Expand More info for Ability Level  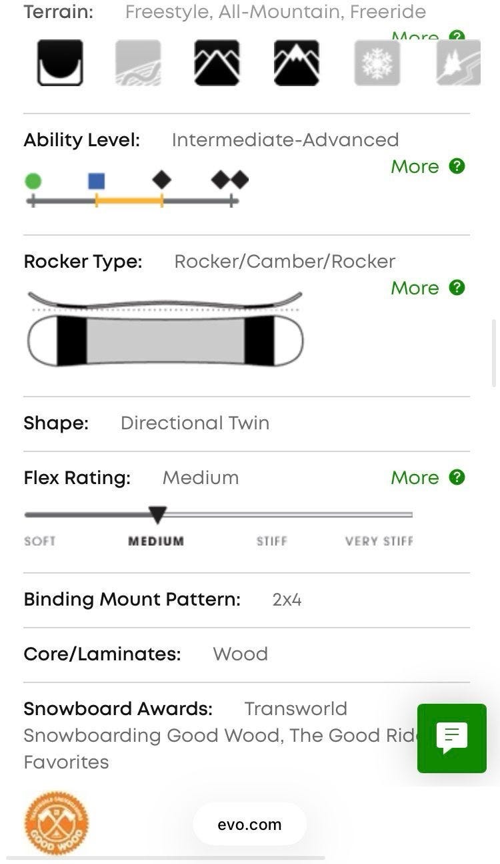[415, 166]
